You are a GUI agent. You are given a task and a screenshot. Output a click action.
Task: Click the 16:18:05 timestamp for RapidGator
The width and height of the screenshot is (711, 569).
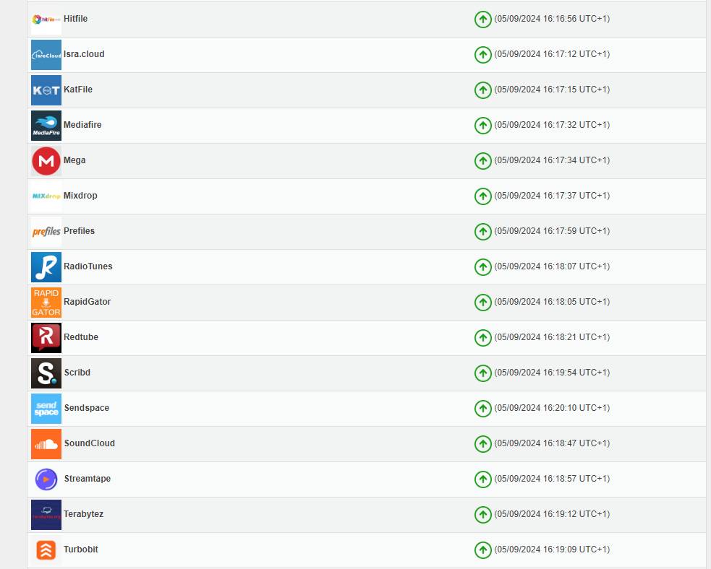[552, 302]
